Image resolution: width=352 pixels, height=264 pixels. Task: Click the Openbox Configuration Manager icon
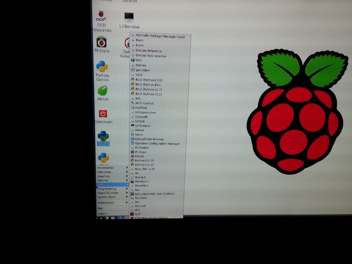pyautogui.click(x=132, y=143)
